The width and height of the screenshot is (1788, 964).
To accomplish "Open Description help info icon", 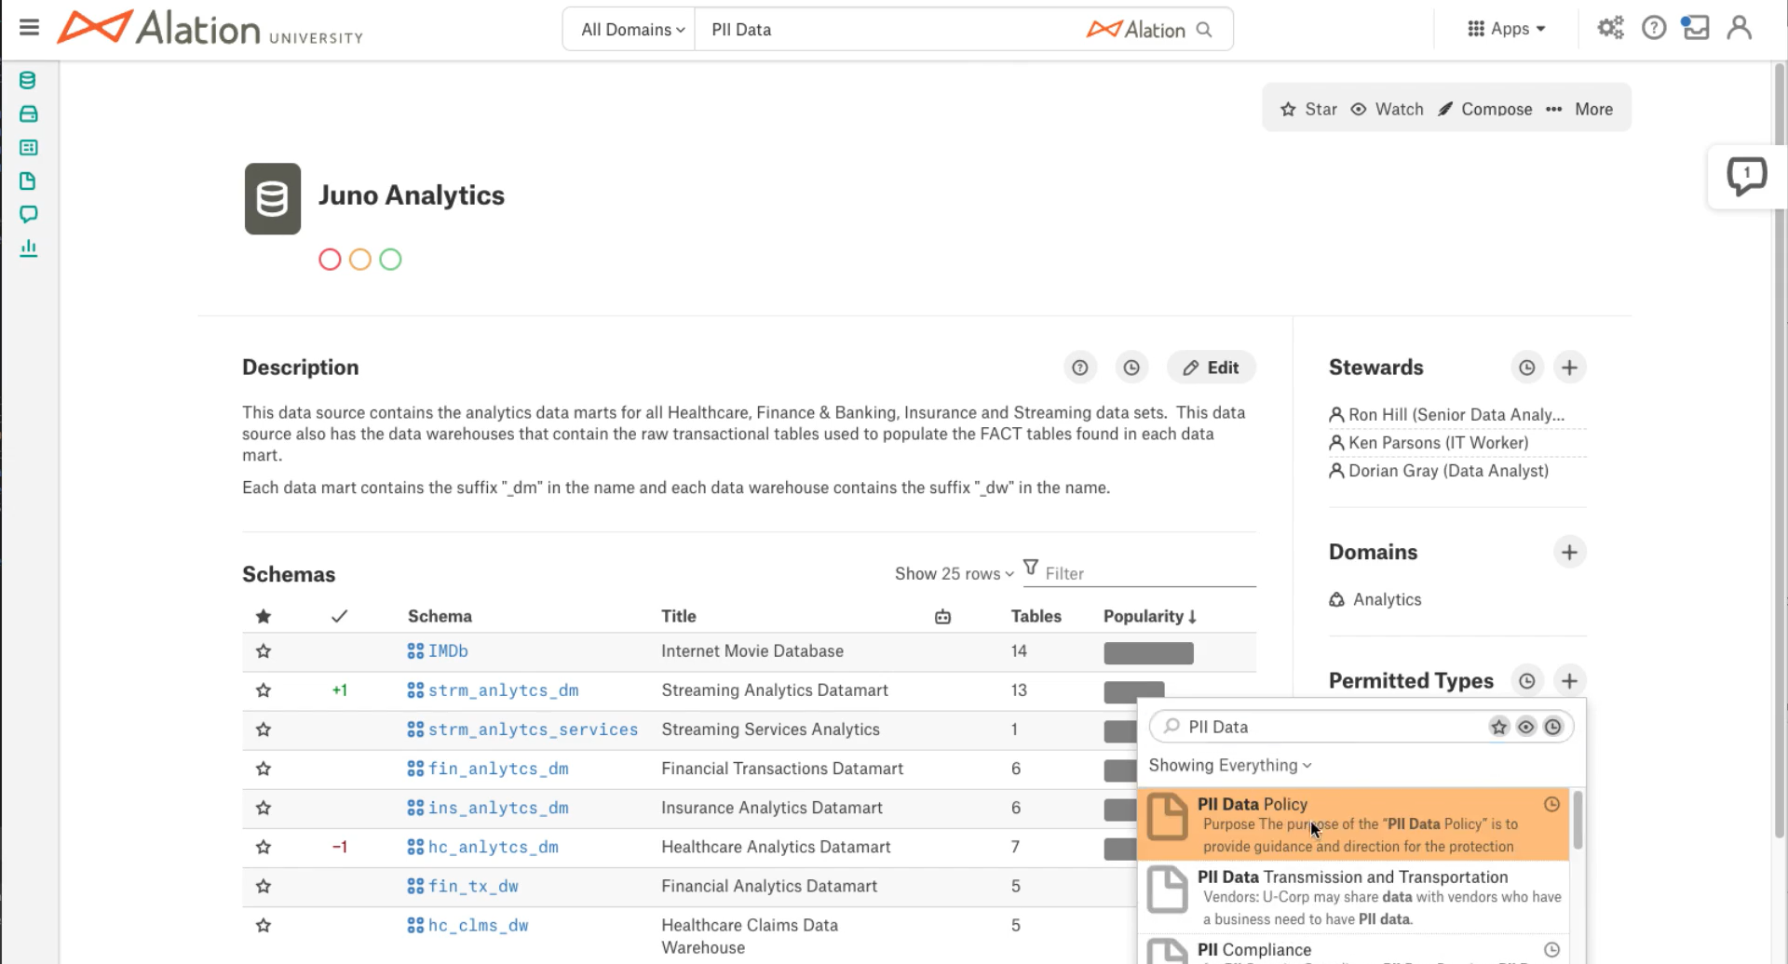I will click(x=1079, y=368).
